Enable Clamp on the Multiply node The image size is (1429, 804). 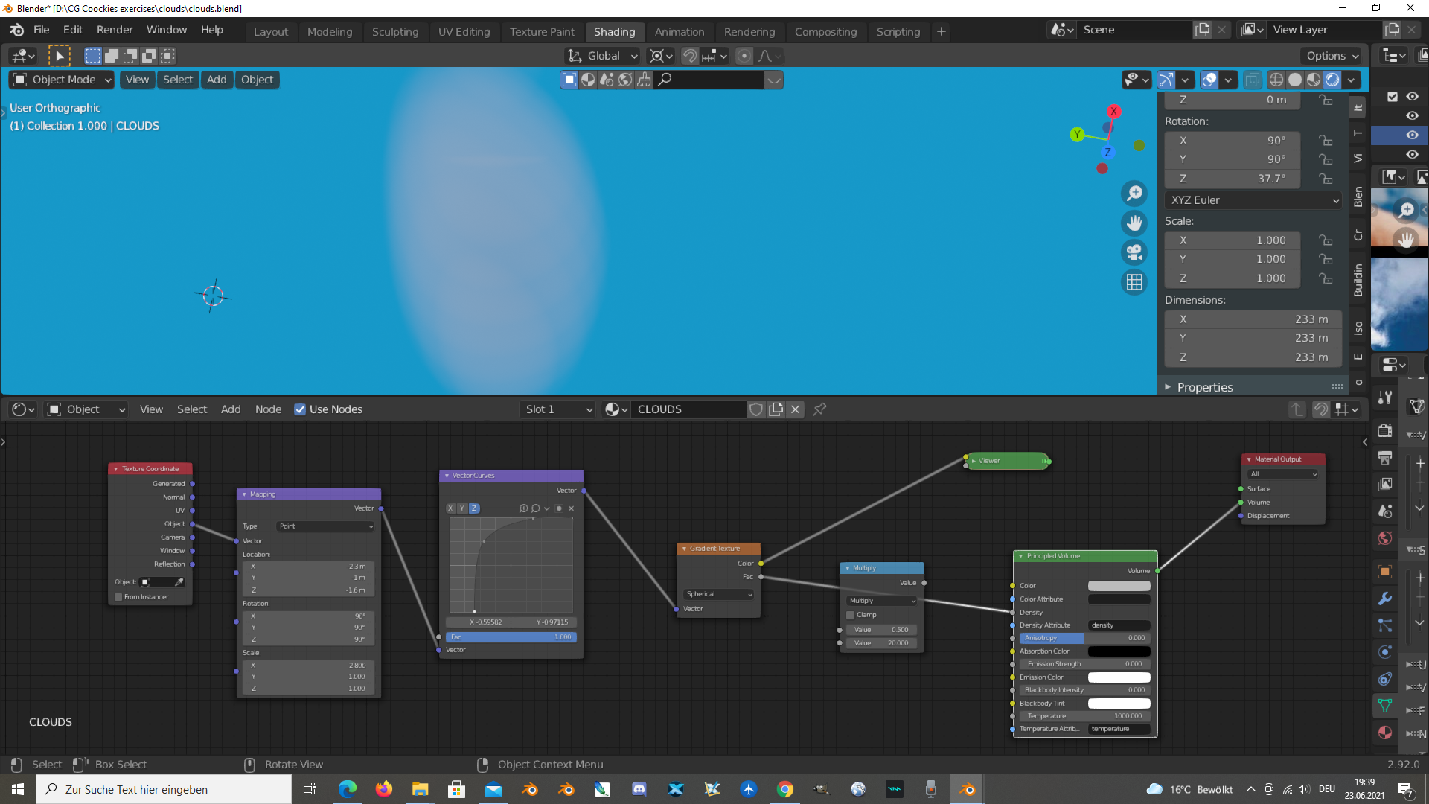(x=851, y=615)
